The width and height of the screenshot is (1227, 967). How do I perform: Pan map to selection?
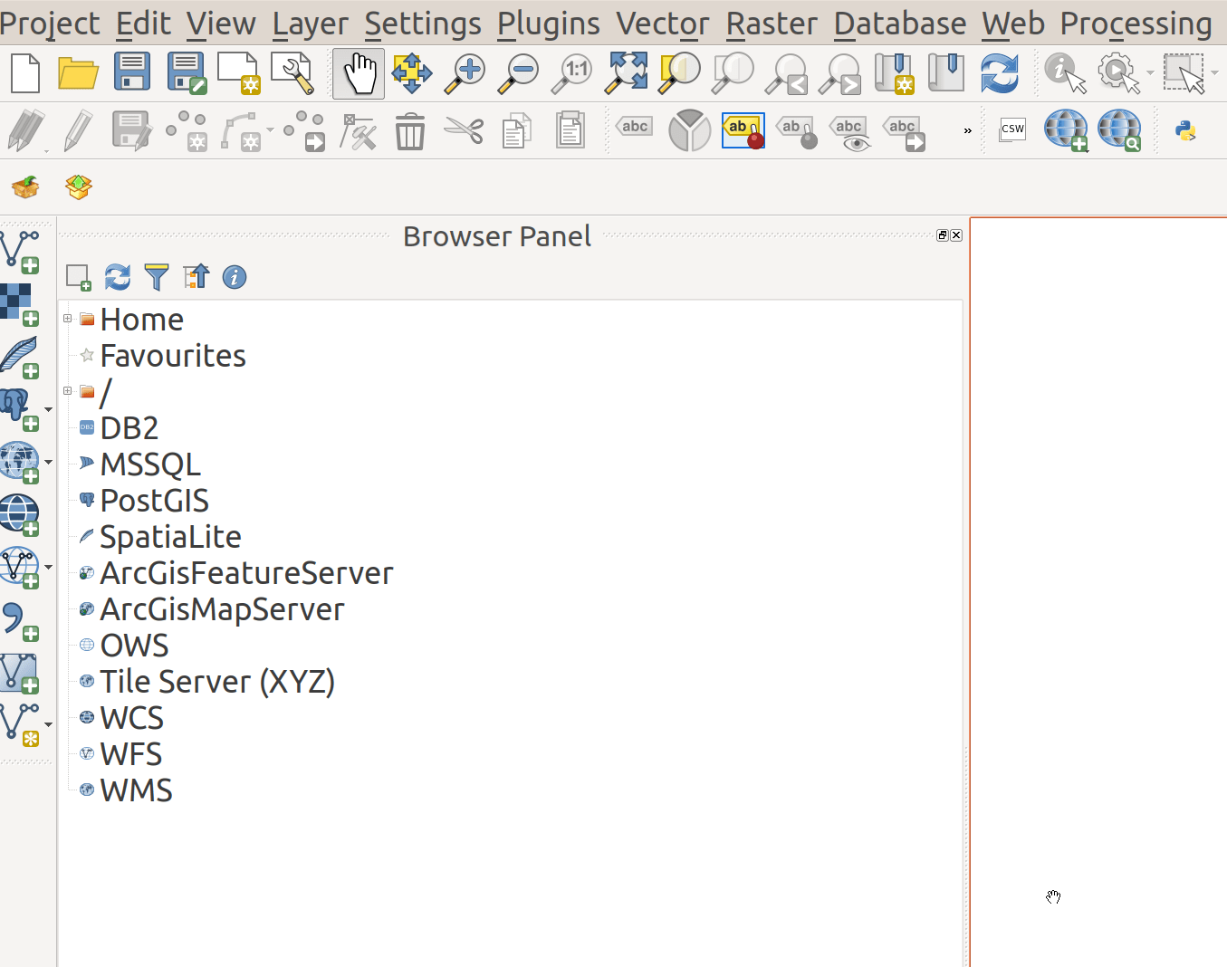click(x=411, y=73)
